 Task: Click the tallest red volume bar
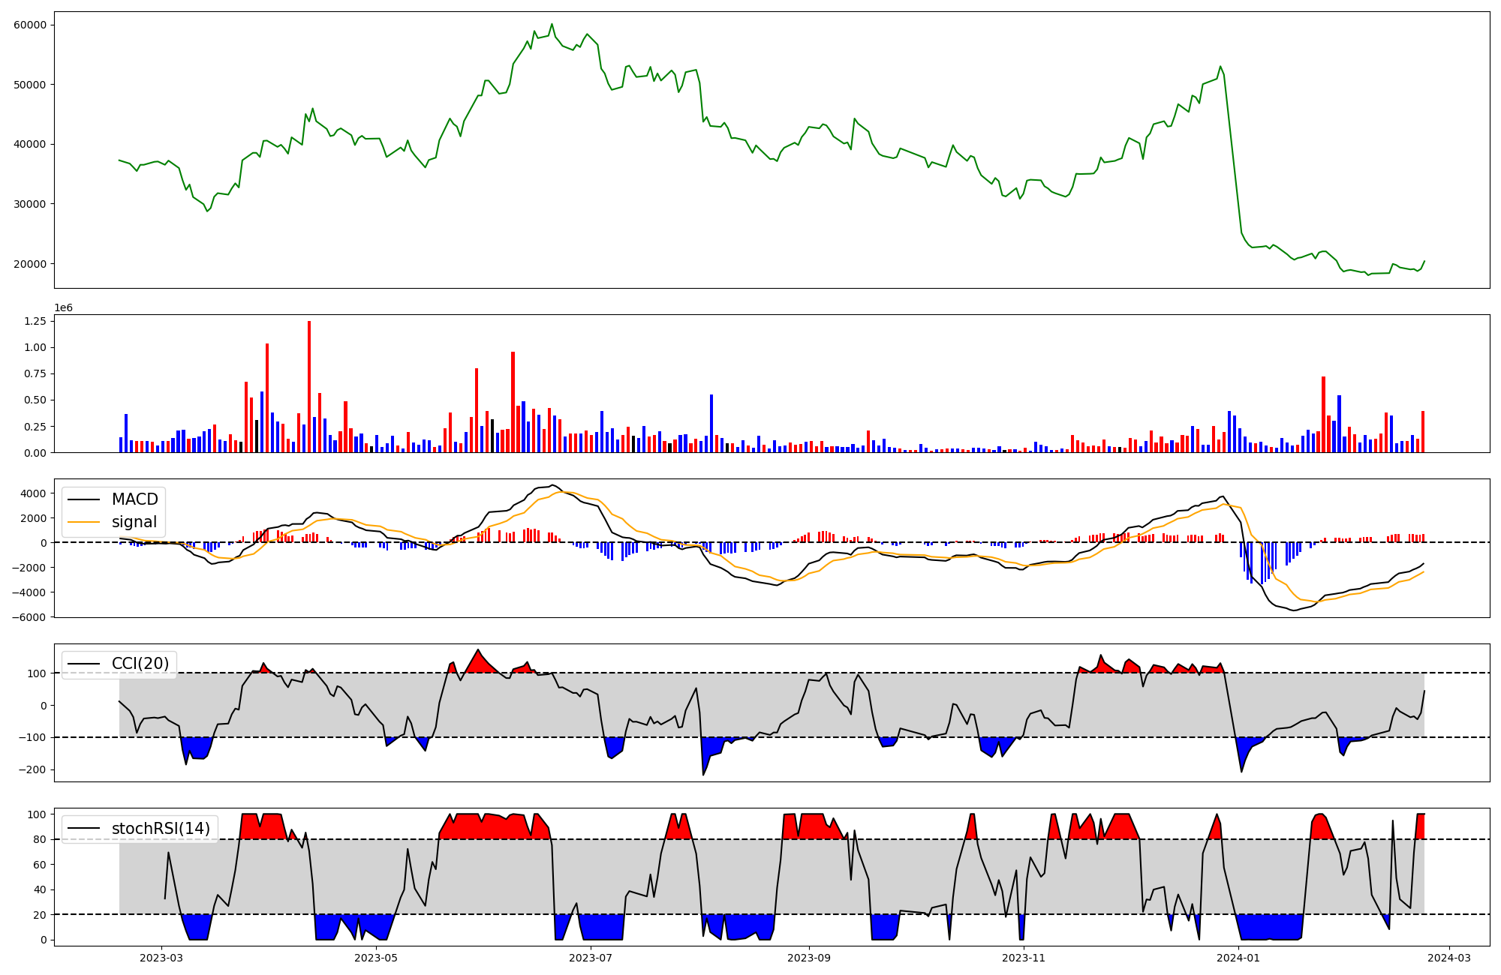pos(309,386)
